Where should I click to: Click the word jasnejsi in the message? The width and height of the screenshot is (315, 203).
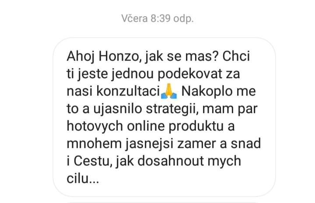coord(151,144)
